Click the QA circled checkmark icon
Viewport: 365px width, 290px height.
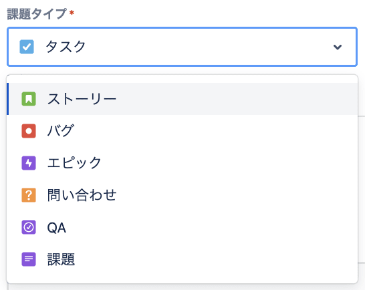pyautogui.click(x=29, y=227)
